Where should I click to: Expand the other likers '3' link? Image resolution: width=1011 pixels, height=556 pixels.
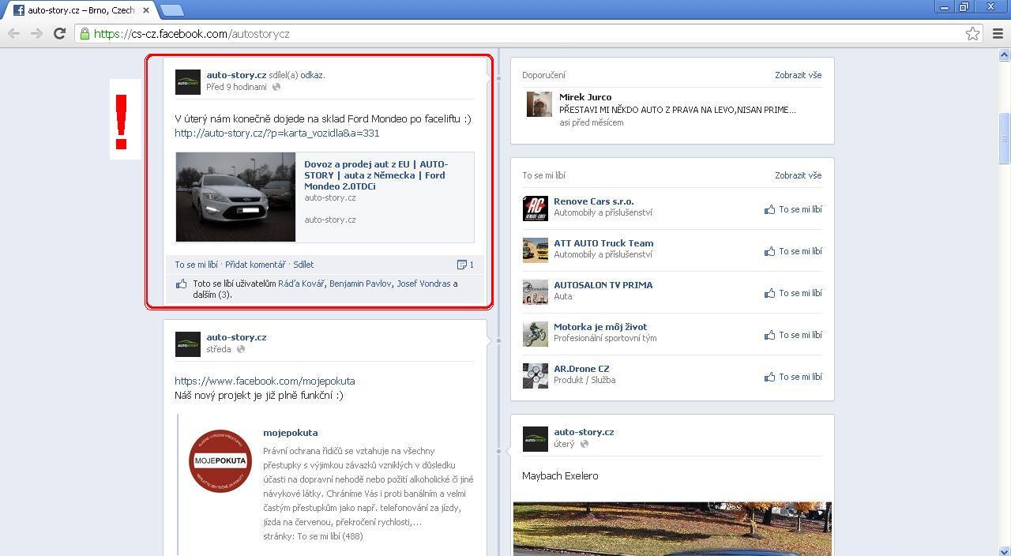coord(224,295)
